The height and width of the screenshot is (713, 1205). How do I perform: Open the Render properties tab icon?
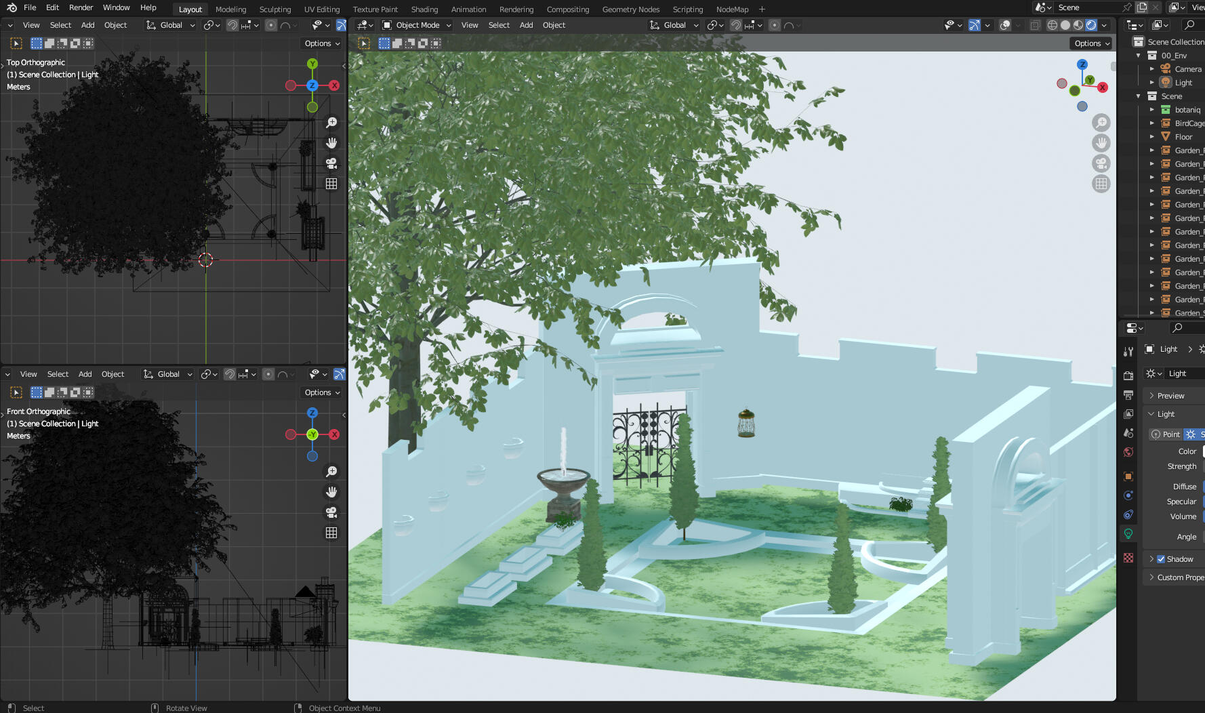tap(1128, 375)
